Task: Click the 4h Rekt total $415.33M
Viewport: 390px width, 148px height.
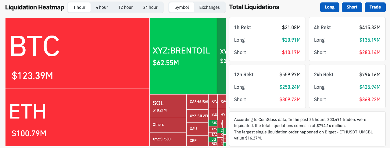Action: coord(370,27)
